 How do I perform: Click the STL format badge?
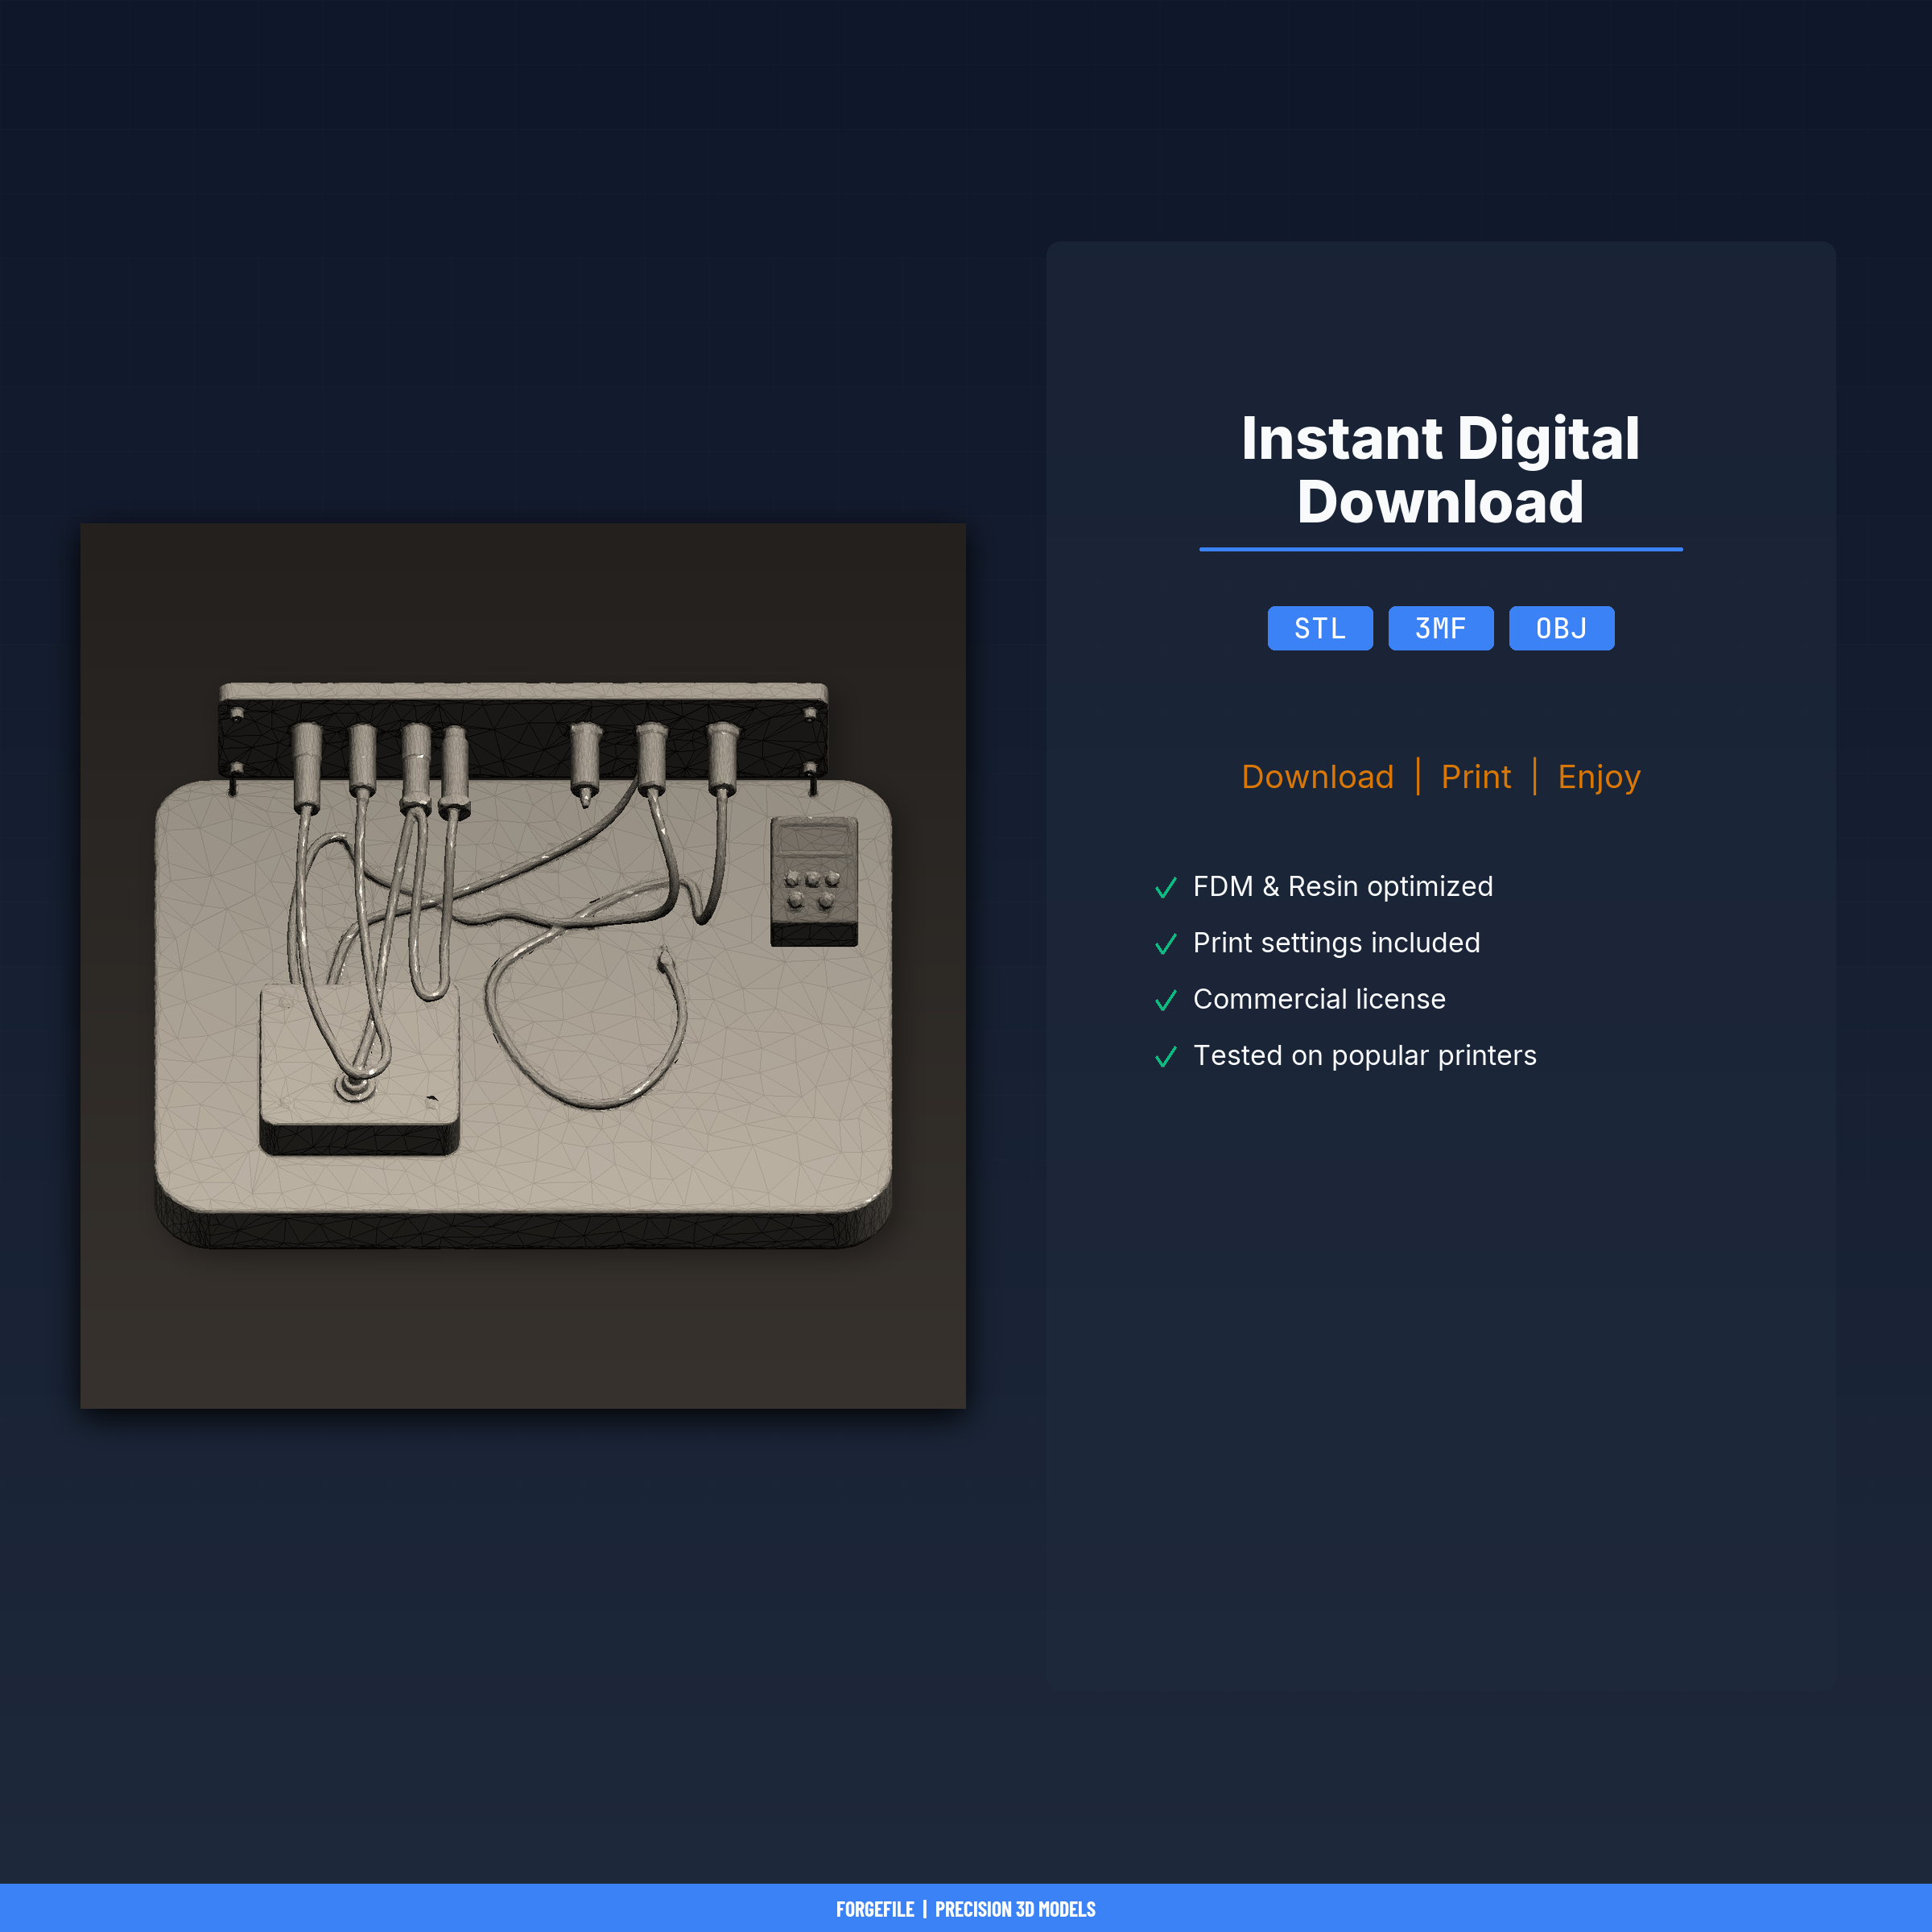coord(1320,628)
